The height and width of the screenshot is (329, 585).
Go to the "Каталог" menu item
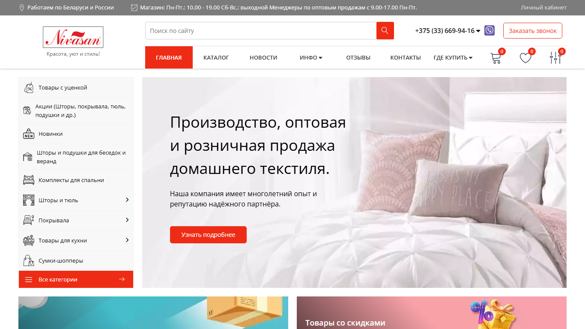pos(216,57)
